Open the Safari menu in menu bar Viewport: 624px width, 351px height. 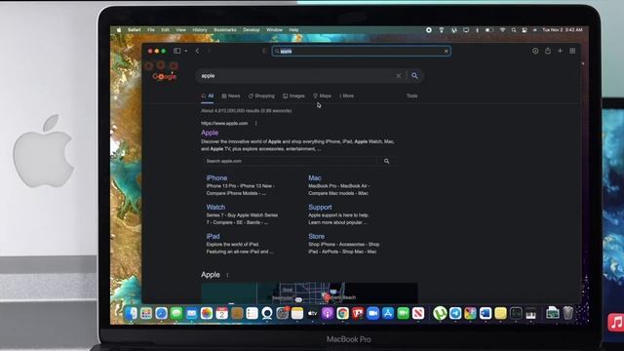[x=135, y=30]
